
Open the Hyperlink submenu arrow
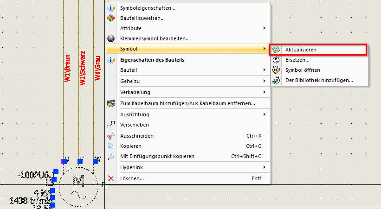coord(264,167)
